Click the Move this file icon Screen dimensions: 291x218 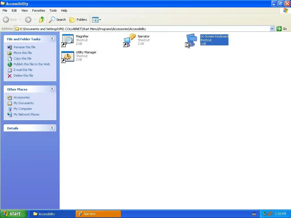pos(10,53)
